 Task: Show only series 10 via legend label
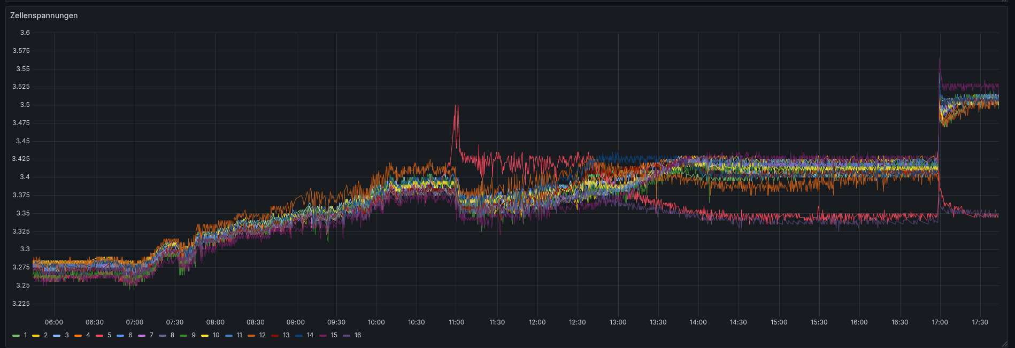(x=216, y=335)
